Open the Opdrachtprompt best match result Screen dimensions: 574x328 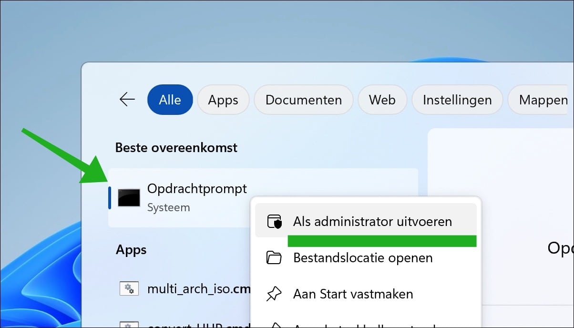point(197,188)
